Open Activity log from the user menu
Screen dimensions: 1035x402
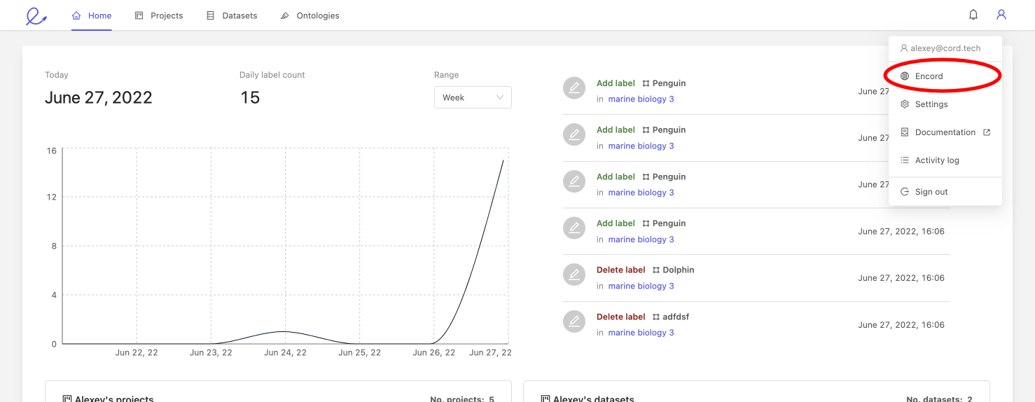pos(945,160)
